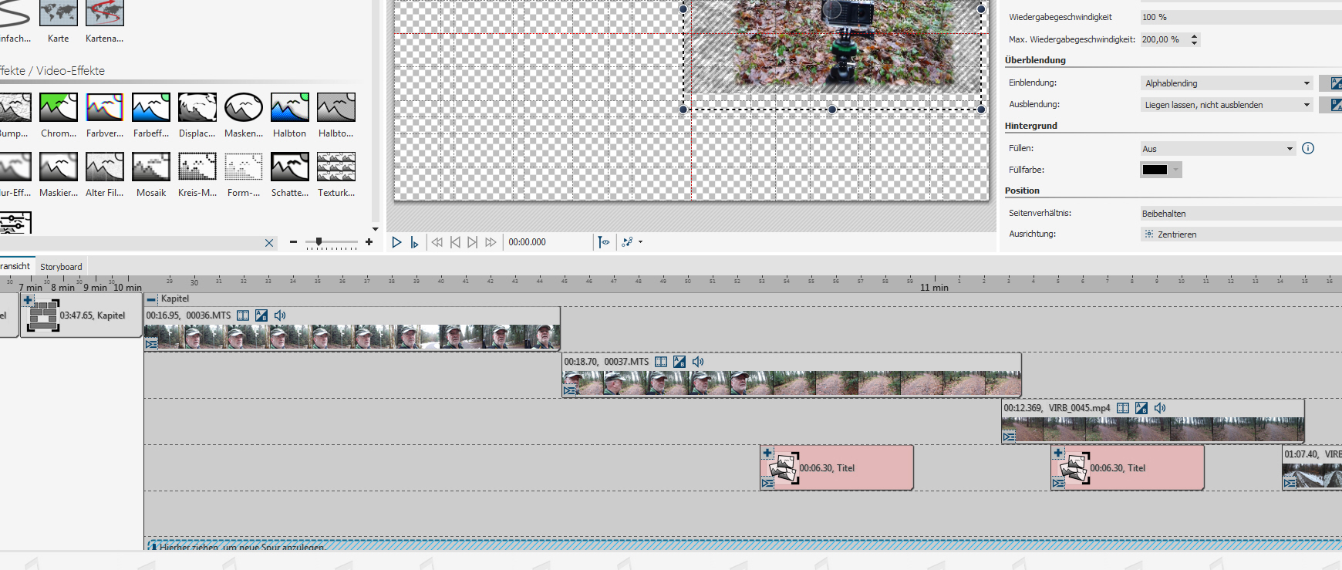Select the Masken effect oval icon

[x=244, y=108]
